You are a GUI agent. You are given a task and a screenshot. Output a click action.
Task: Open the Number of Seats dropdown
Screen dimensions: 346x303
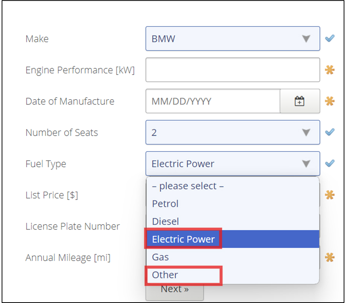233,132
